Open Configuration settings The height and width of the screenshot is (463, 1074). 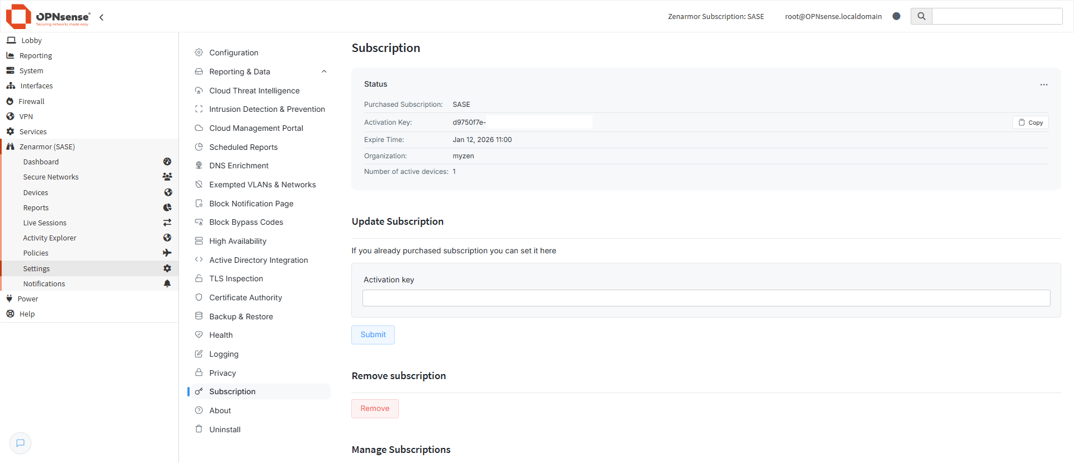[234, 53]
